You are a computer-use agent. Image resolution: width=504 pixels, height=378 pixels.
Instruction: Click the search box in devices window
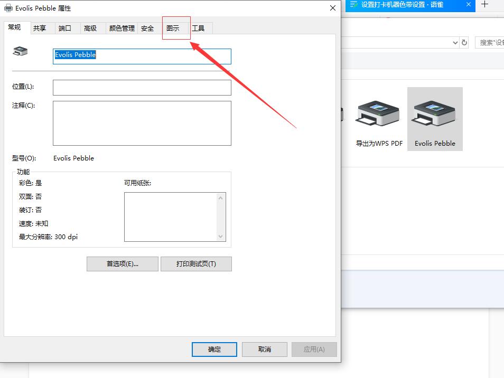tap(490, 42)
